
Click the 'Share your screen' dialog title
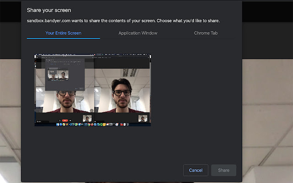click(x=49, y=10)
